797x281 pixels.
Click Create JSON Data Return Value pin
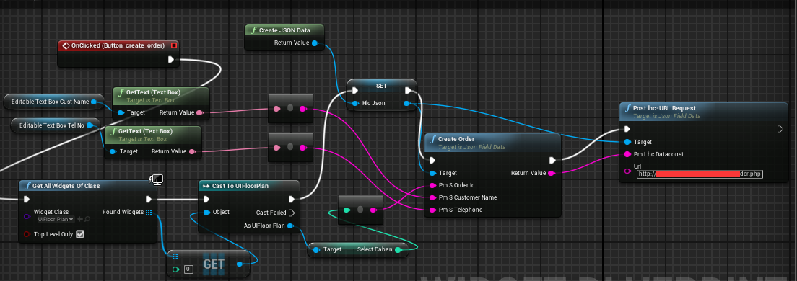pyautogui.click(x=315, y=43)
